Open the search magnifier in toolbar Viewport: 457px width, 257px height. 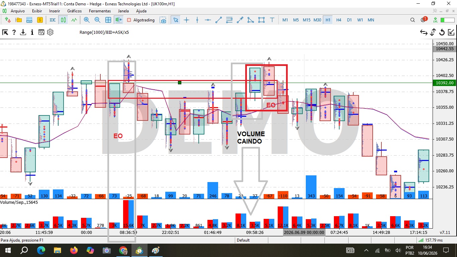pos(413,20)
